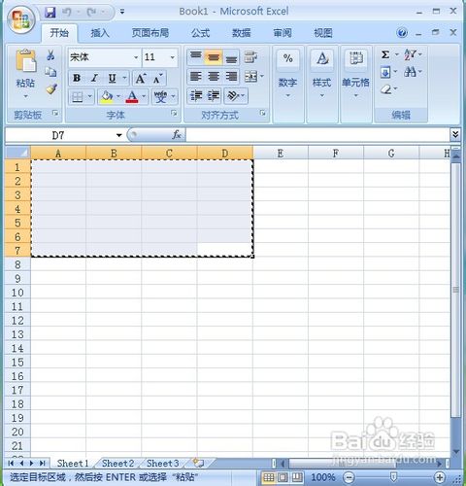Open the Sheet2 worksheet

click(x=117, y=464)
